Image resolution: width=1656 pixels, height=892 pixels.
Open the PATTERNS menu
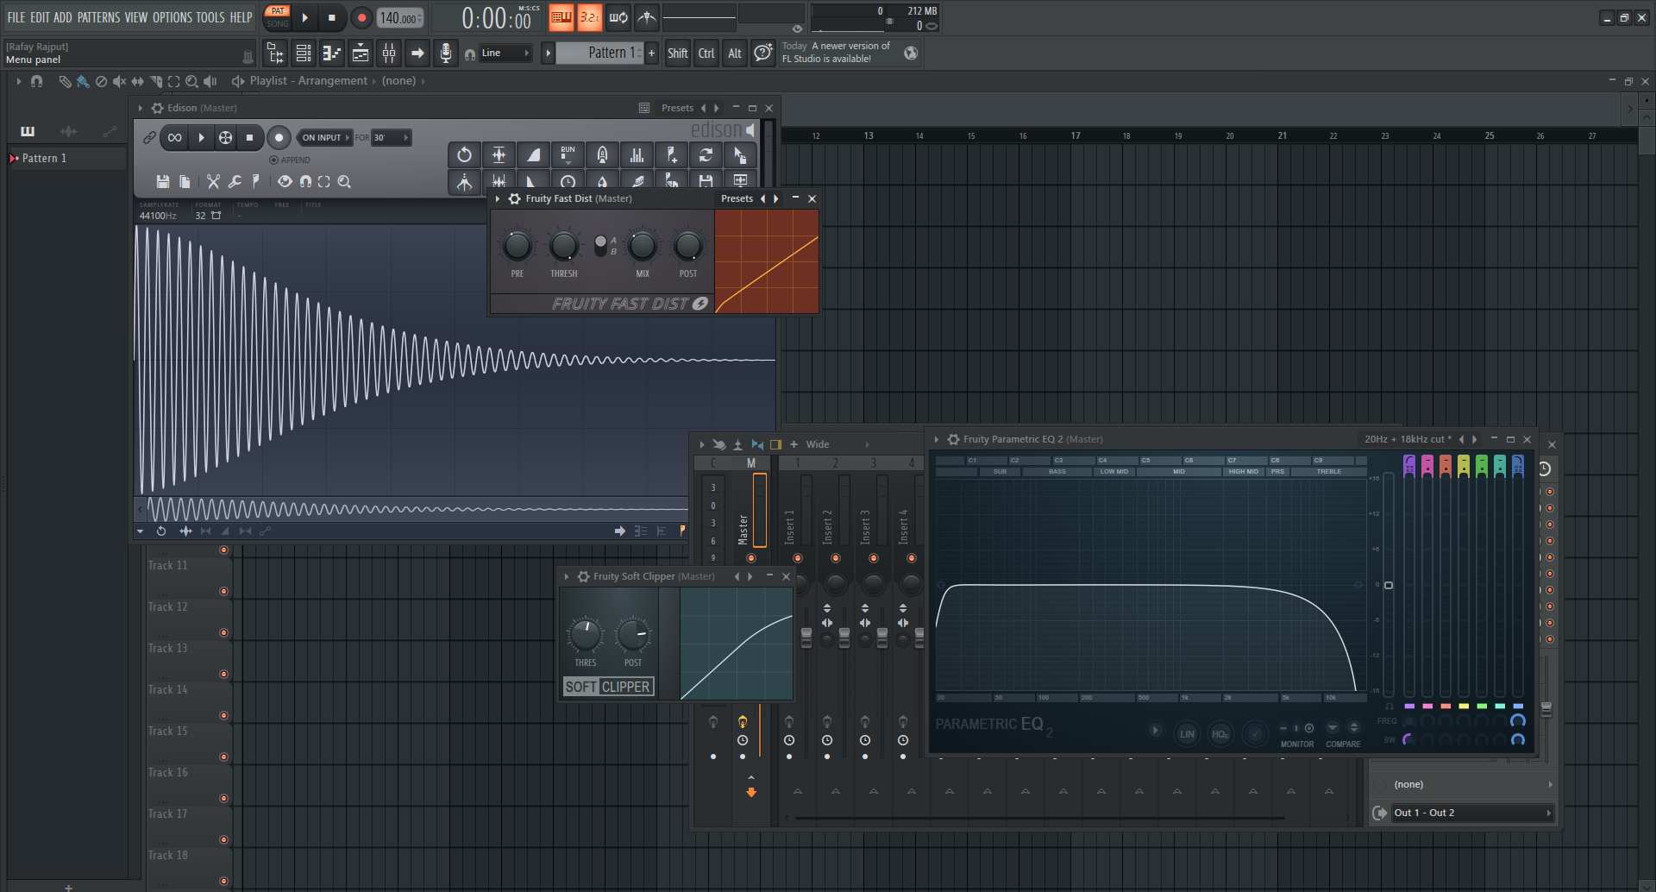(x=98, y=17)
